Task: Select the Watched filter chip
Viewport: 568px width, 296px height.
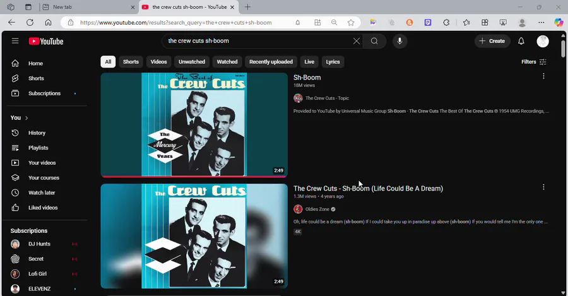Action: click(227, 62)
